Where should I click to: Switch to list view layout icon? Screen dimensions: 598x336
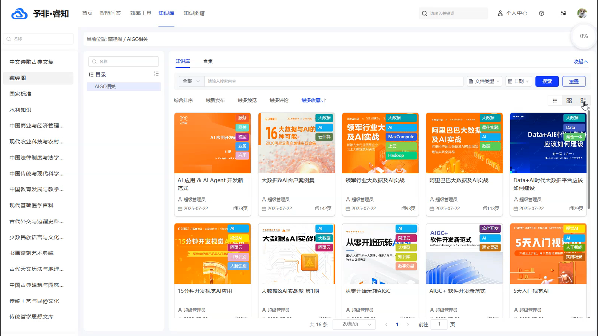(x=555, y=100)
